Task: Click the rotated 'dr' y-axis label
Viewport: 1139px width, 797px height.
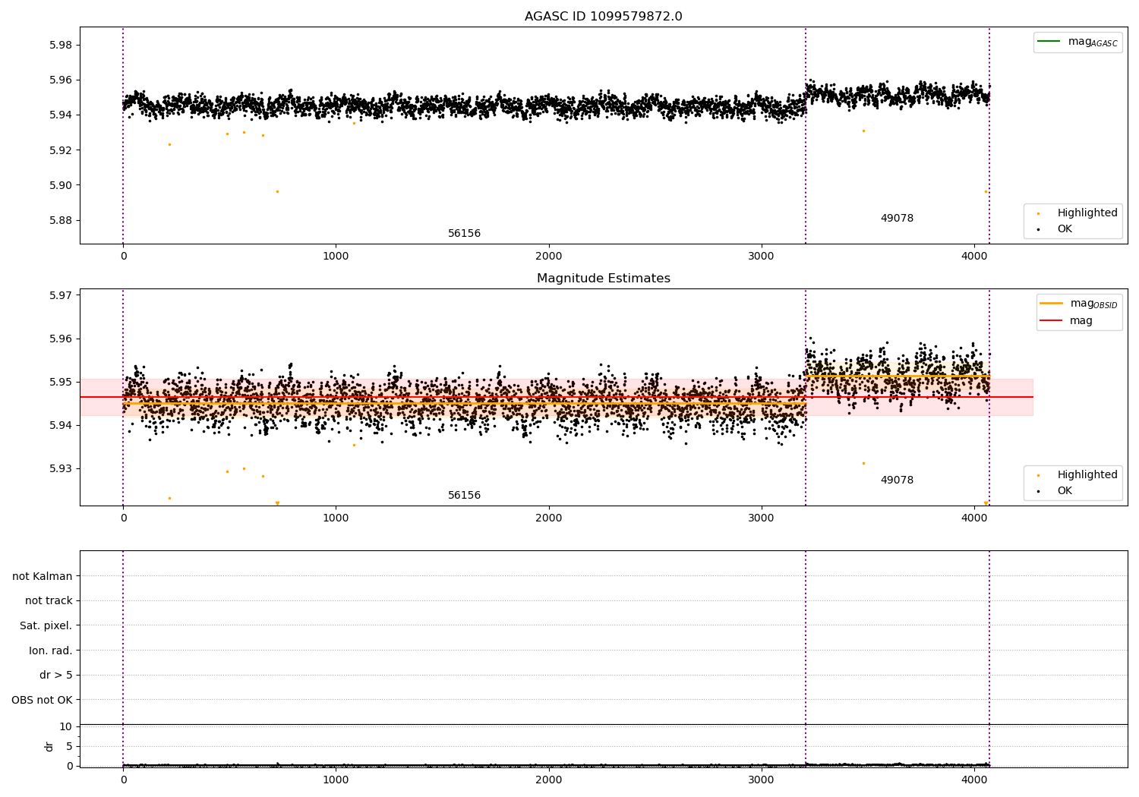Action: tap(49, 746)
